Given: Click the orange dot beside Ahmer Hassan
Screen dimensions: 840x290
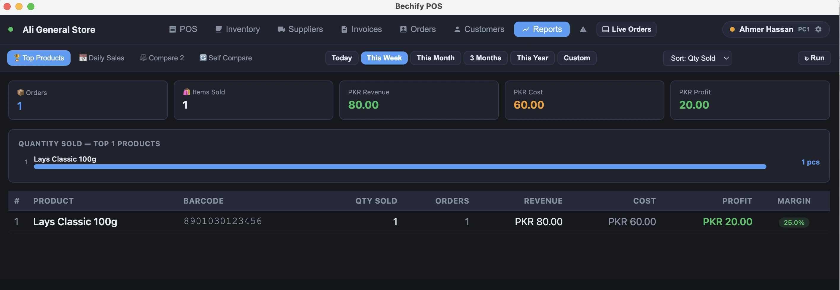Looking at the screenshot, I should point(732,29).
